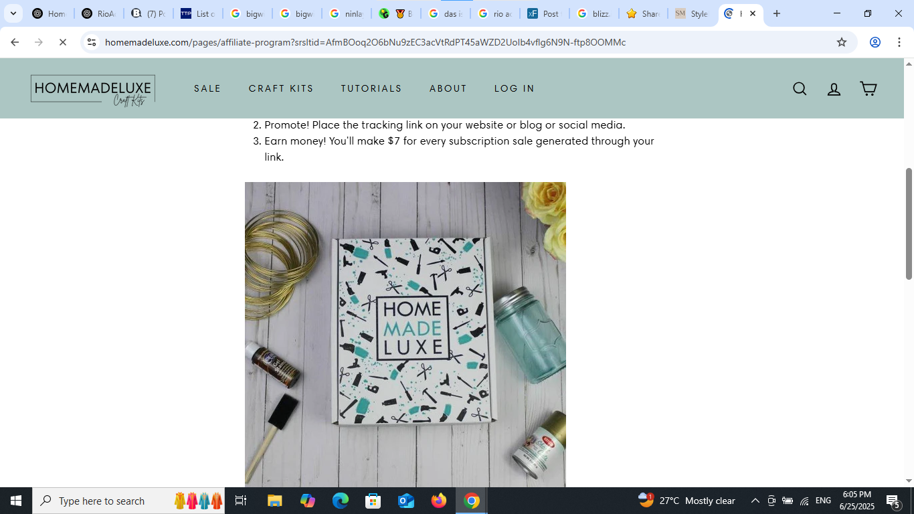
Task: Click the scrollbar down arrow
Action: [x=909, y=481]
